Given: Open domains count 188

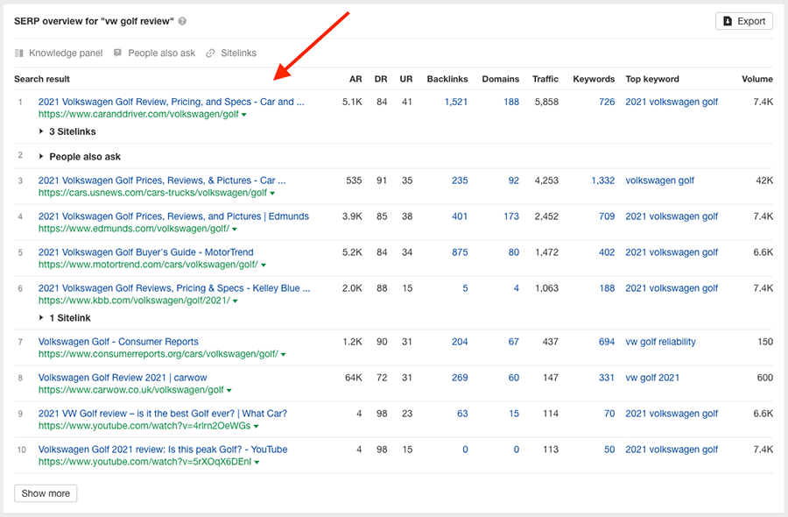Looking at the screenshot, I should [511, 102].
